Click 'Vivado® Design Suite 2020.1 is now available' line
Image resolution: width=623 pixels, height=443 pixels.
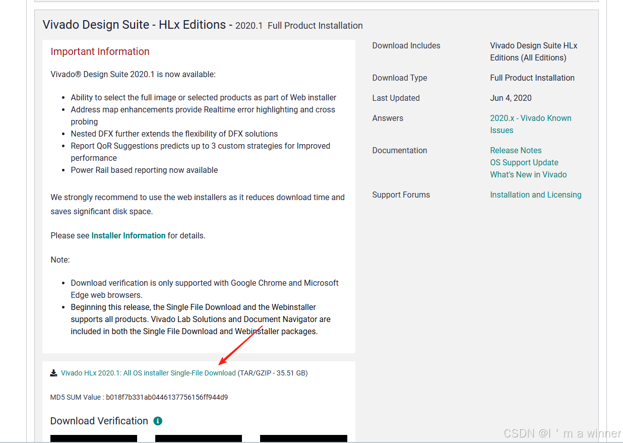click(133, 74)
